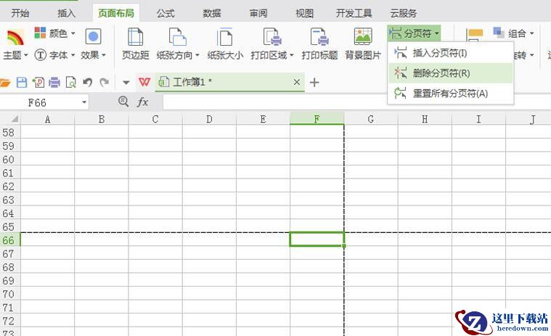551x336 pixels.
Task: Click the plus button to add new tab
Action: pyautogui.click(x=314, y=83)
